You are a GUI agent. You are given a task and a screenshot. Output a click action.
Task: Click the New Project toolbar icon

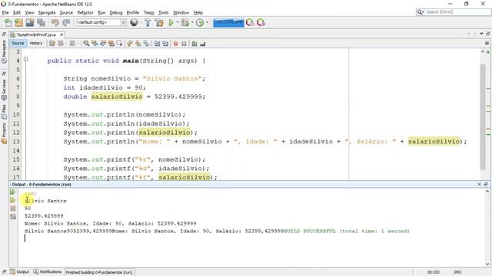[18, 22]
